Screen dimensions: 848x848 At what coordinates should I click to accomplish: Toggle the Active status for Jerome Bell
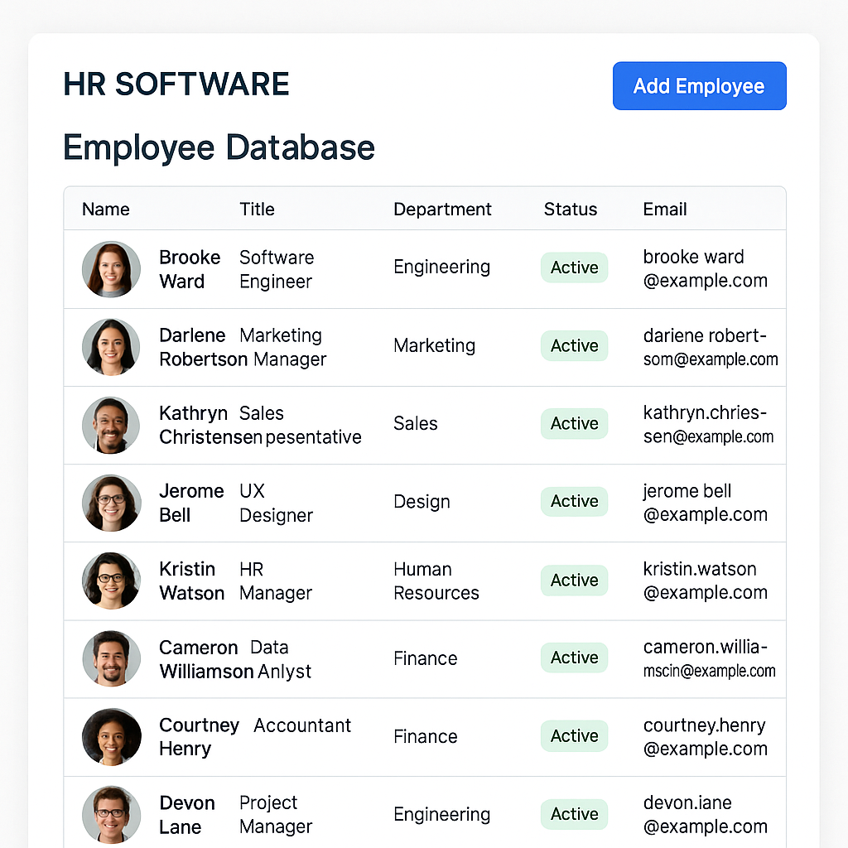574,501
